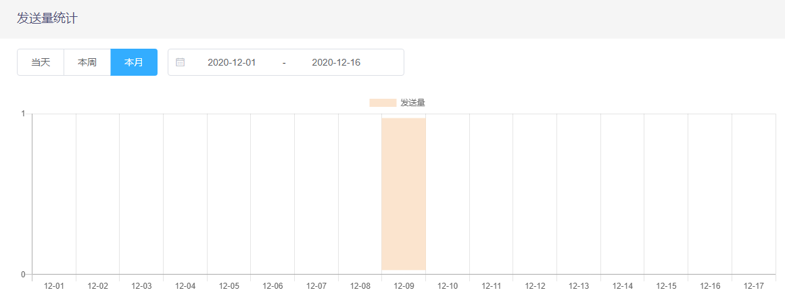
Task: Click the 12-01 x-axis label
Action: (x=54, y=286)
